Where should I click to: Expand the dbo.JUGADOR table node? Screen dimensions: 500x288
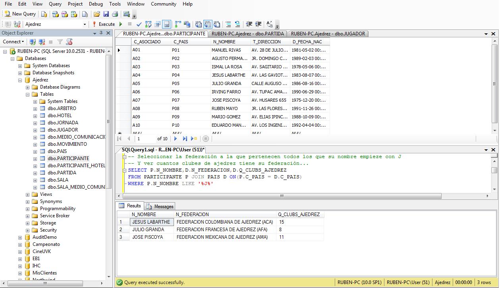35,130
